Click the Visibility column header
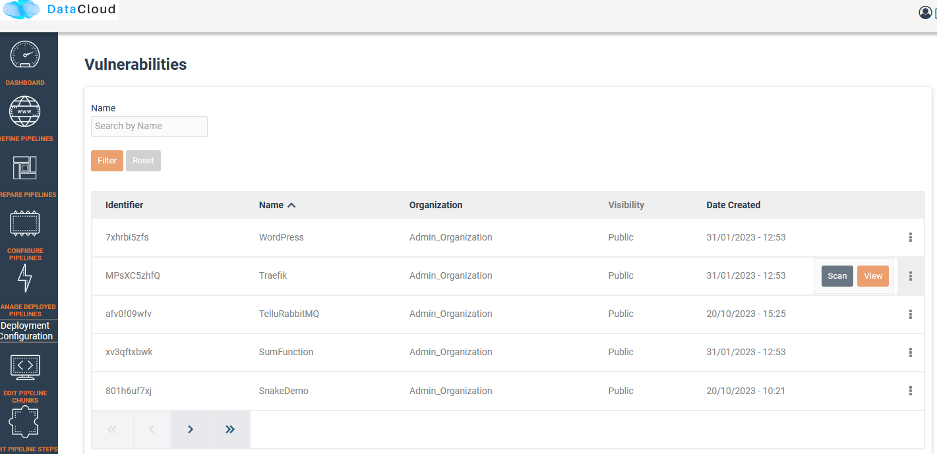 click(626, 205)
